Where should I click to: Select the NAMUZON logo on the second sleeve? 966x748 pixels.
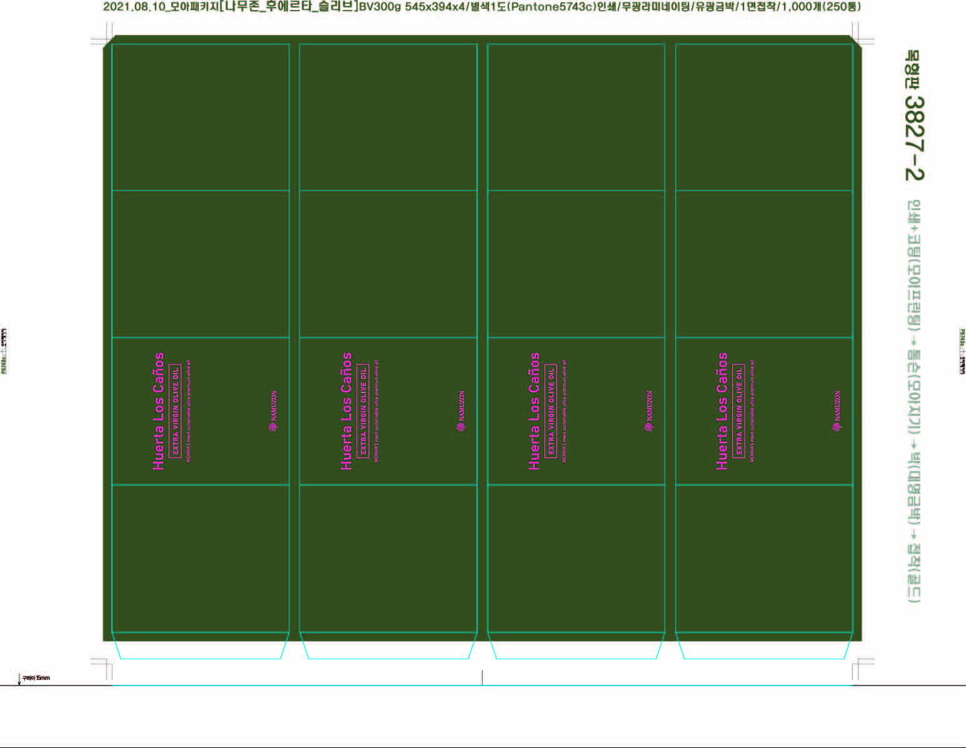coord(461,411)
